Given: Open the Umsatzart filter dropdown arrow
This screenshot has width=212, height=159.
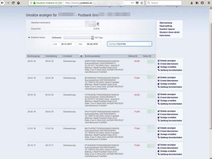Looking at the screenshot, I should pos(81,56).
